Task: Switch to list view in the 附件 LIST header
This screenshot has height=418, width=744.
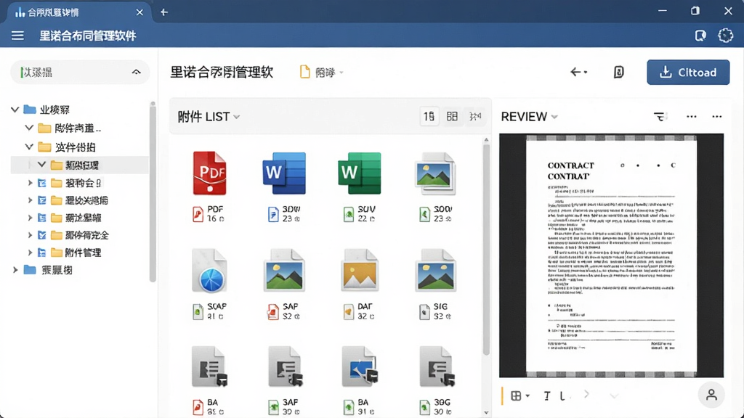Action: coord(429,116)
